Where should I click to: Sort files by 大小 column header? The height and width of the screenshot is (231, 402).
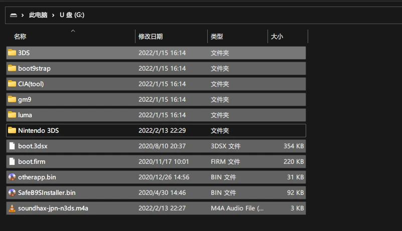click(277, 37)
